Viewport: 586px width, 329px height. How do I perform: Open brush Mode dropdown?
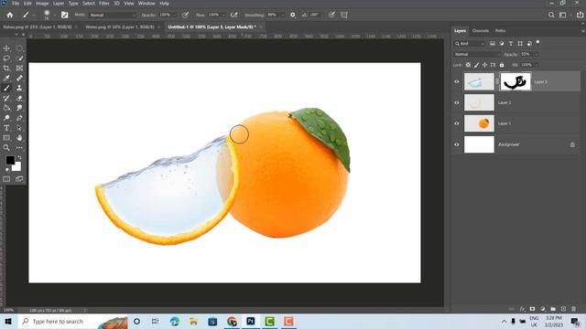(113, 15)
